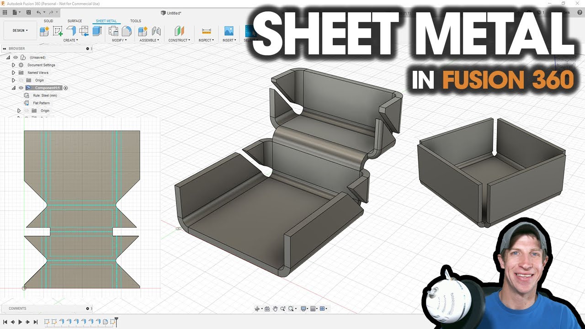This screenshot has width=585, height=329.
Task: Expand the Named Views node
Action: point(13,73)
